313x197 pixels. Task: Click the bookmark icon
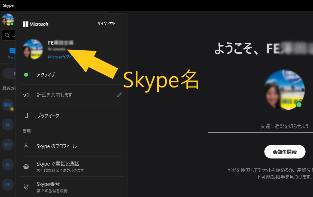26,116
